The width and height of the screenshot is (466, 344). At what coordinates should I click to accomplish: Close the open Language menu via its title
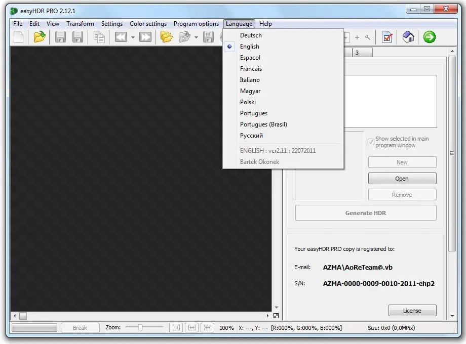[x=239, y=24]
